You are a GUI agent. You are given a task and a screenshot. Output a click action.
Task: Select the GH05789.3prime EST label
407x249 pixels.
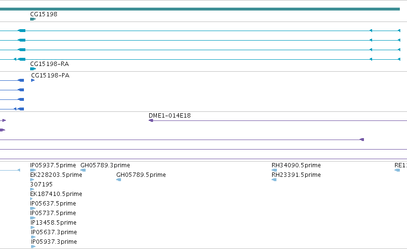[105, 165]
